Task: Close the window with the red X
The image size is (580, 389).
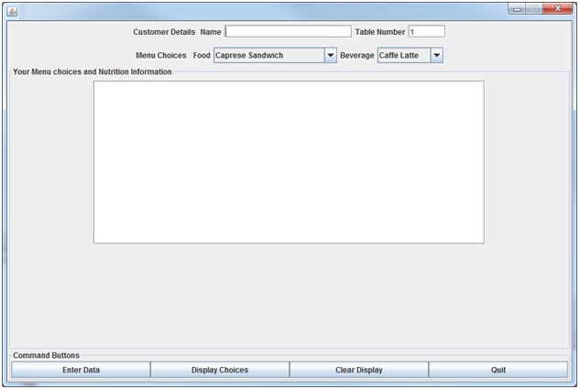Action: (x=558, y=8)
